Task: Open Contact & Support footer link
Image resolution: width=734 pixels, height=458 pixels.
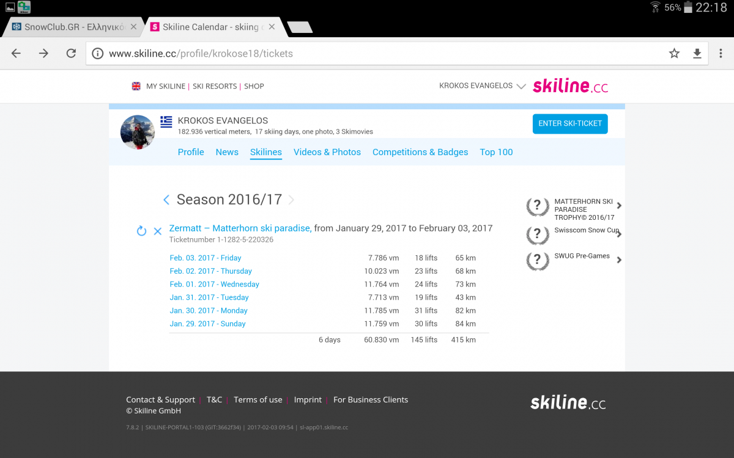Action: 160,400
